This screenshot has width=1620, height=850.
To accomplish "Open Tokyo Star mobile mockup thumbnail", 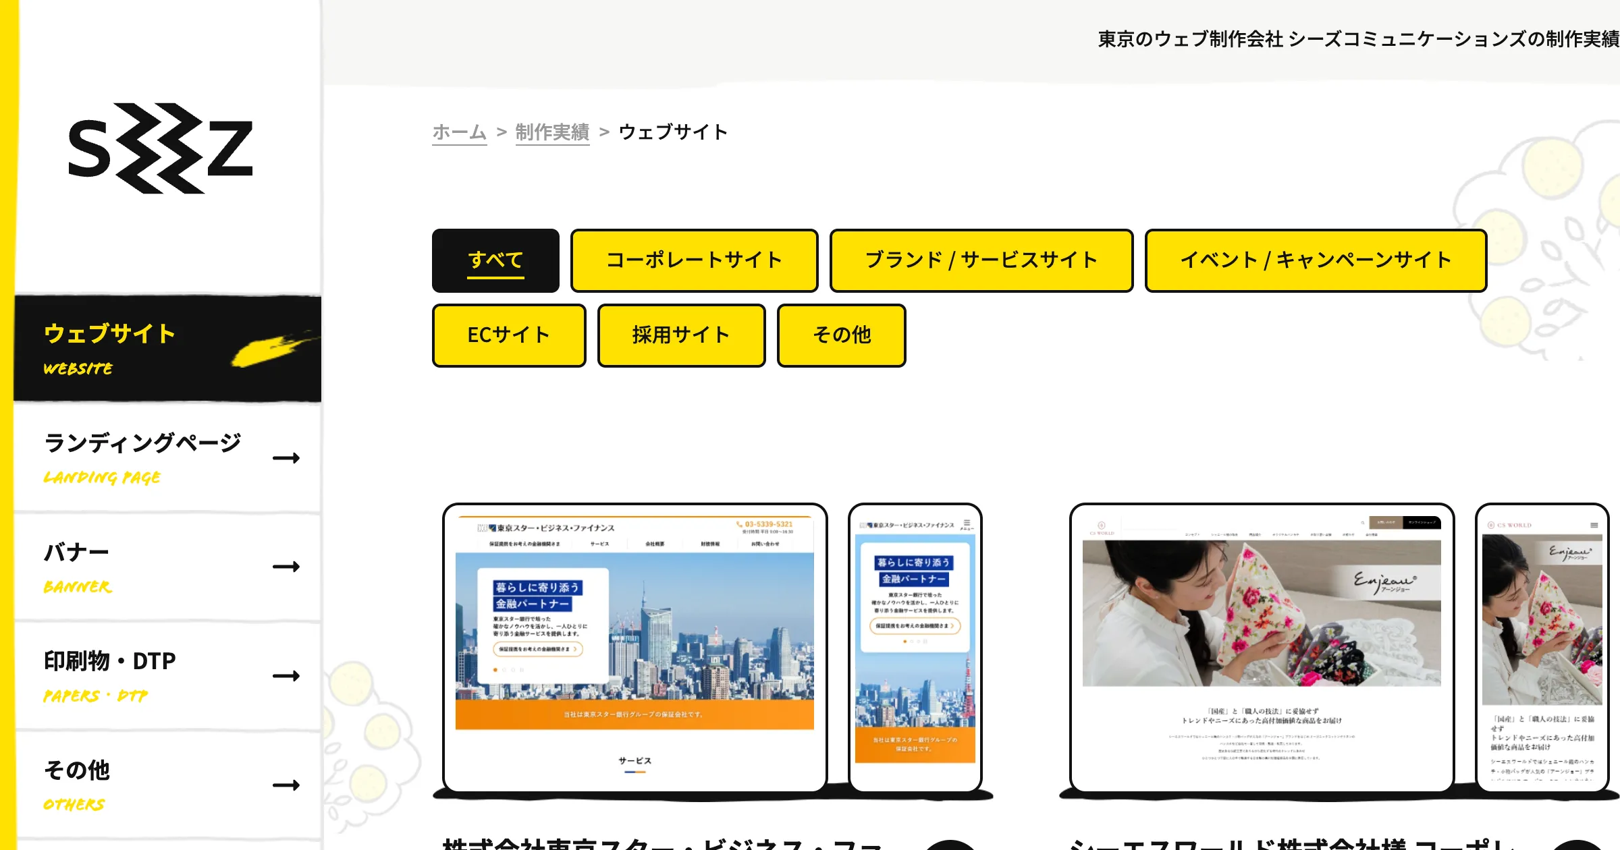I will [915, 648].
